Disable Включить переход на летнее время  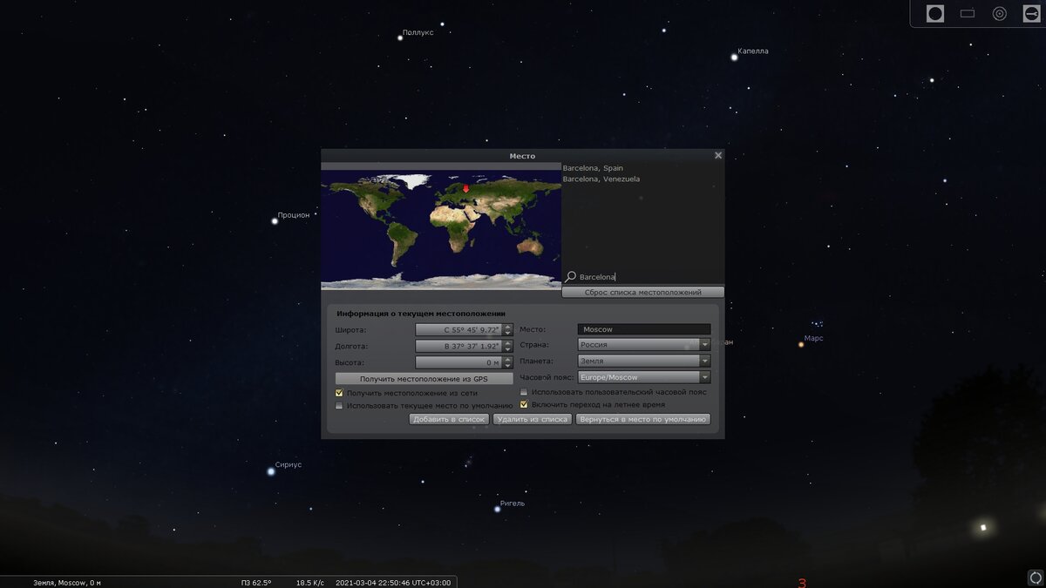pyautogui.click(x=524, y=404)
